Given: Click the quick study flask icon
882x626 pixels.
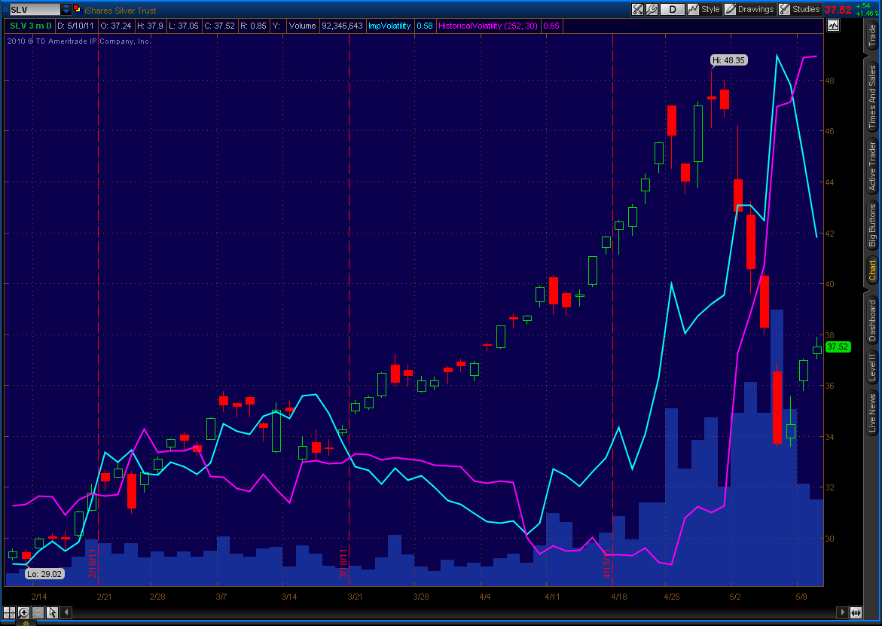Looking at the screenshot, I should pos(637,9).
